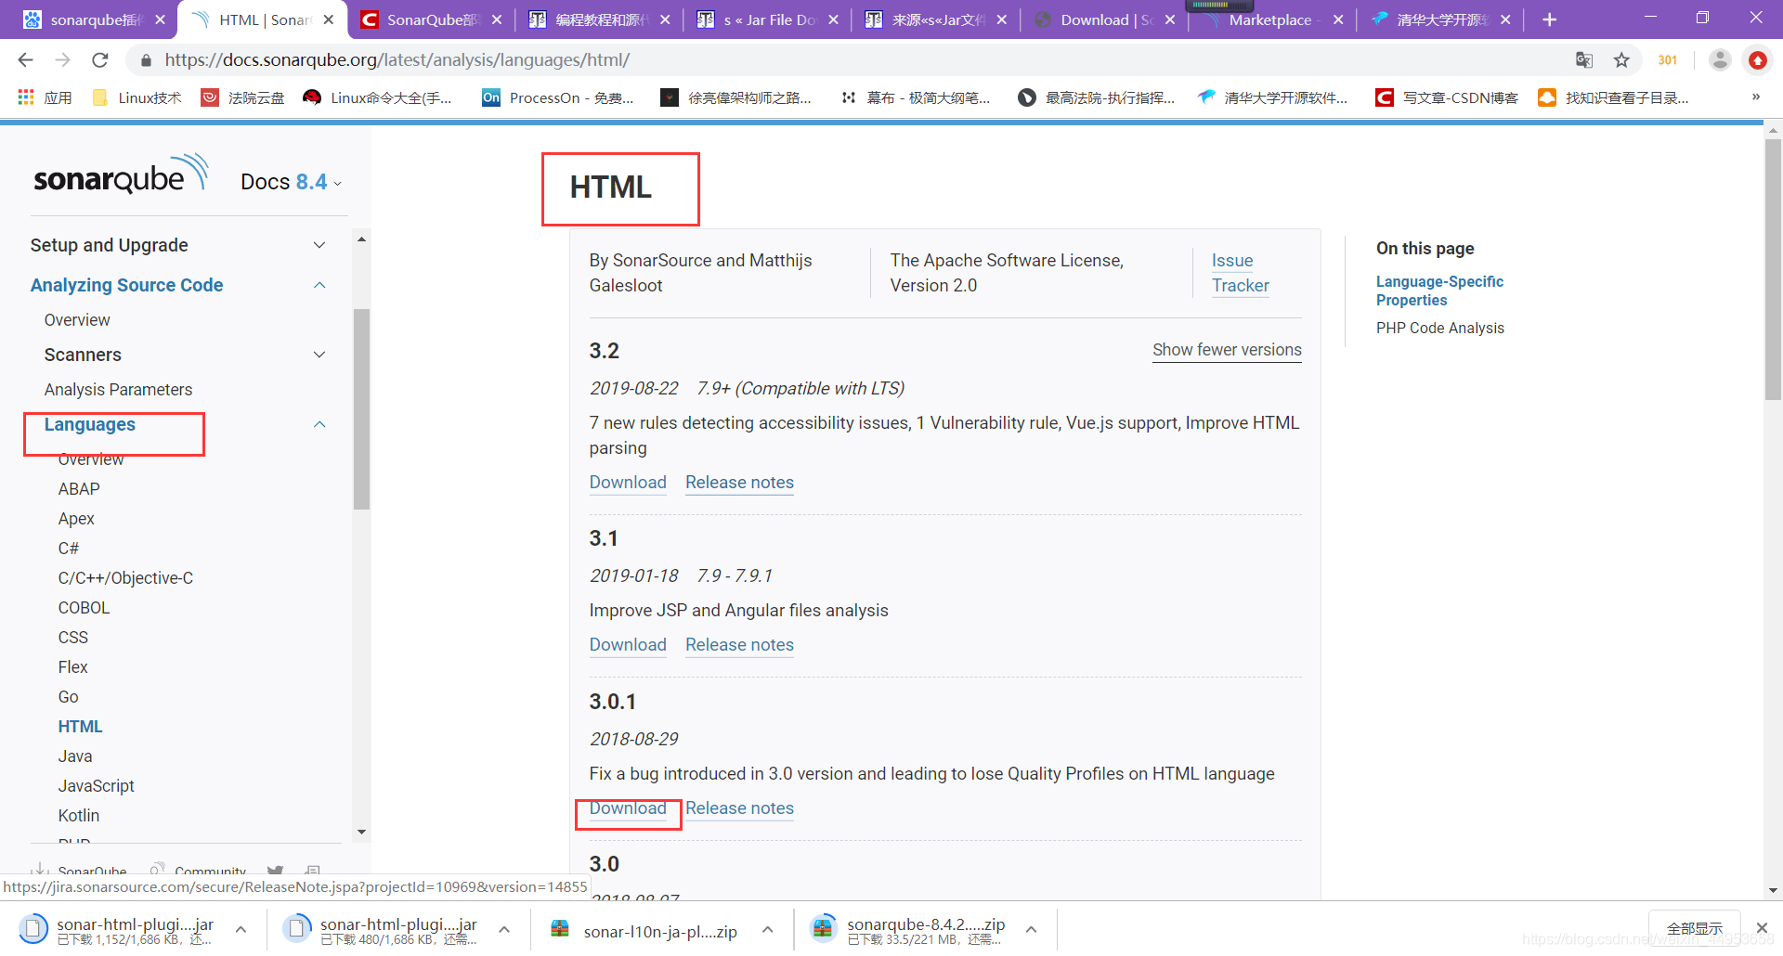Download HTML plugin version 3.0.1

tap(628, 808)
